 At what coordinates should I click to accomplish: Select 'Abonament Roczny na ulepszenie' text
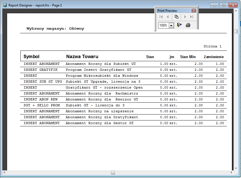[100, 111]
